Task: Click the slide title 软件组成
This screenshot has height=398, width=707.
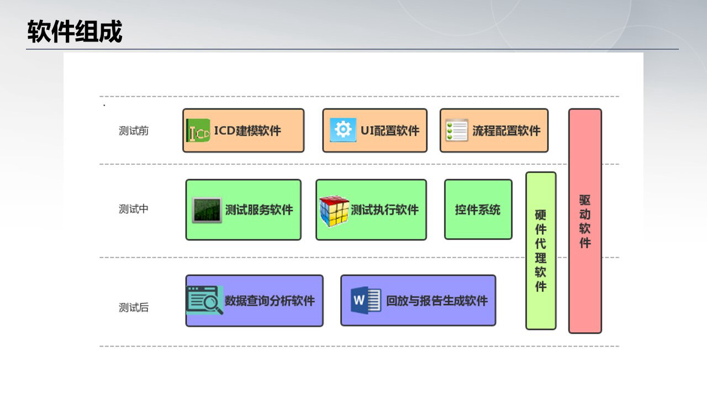Action: pyautogui.click(x=75, y=32)
